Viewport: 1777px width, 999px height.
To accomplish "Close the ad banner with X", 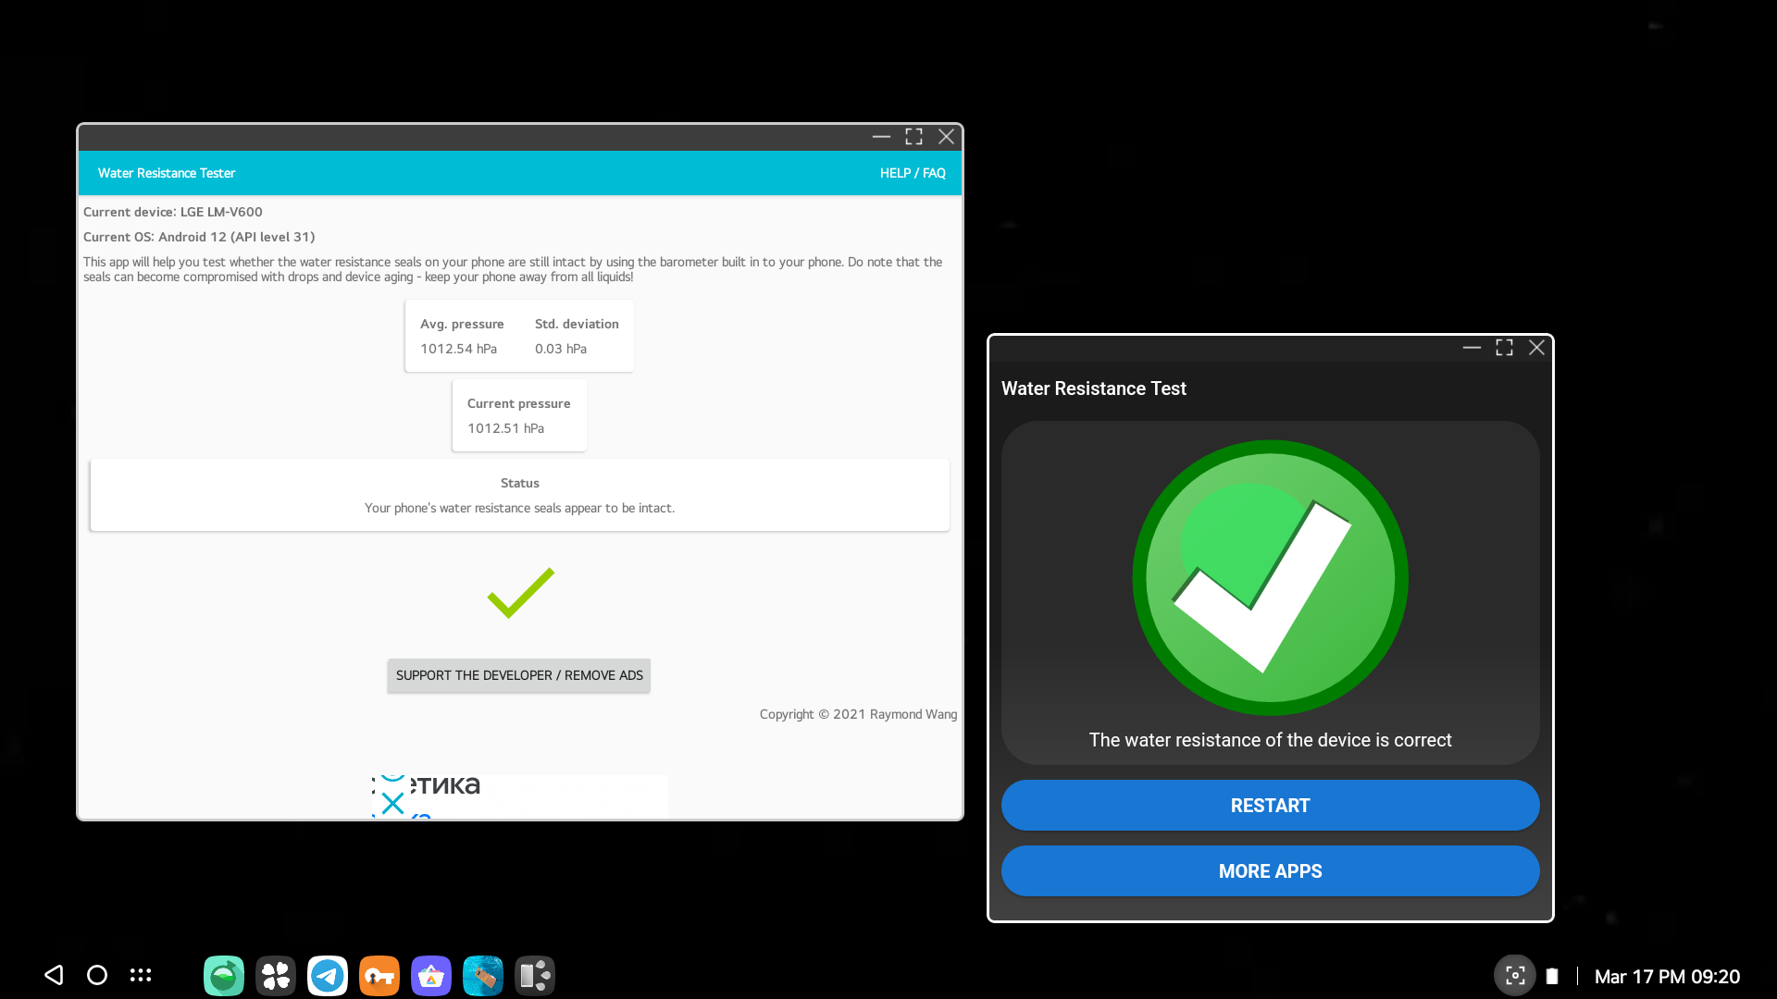I will 393,803.
